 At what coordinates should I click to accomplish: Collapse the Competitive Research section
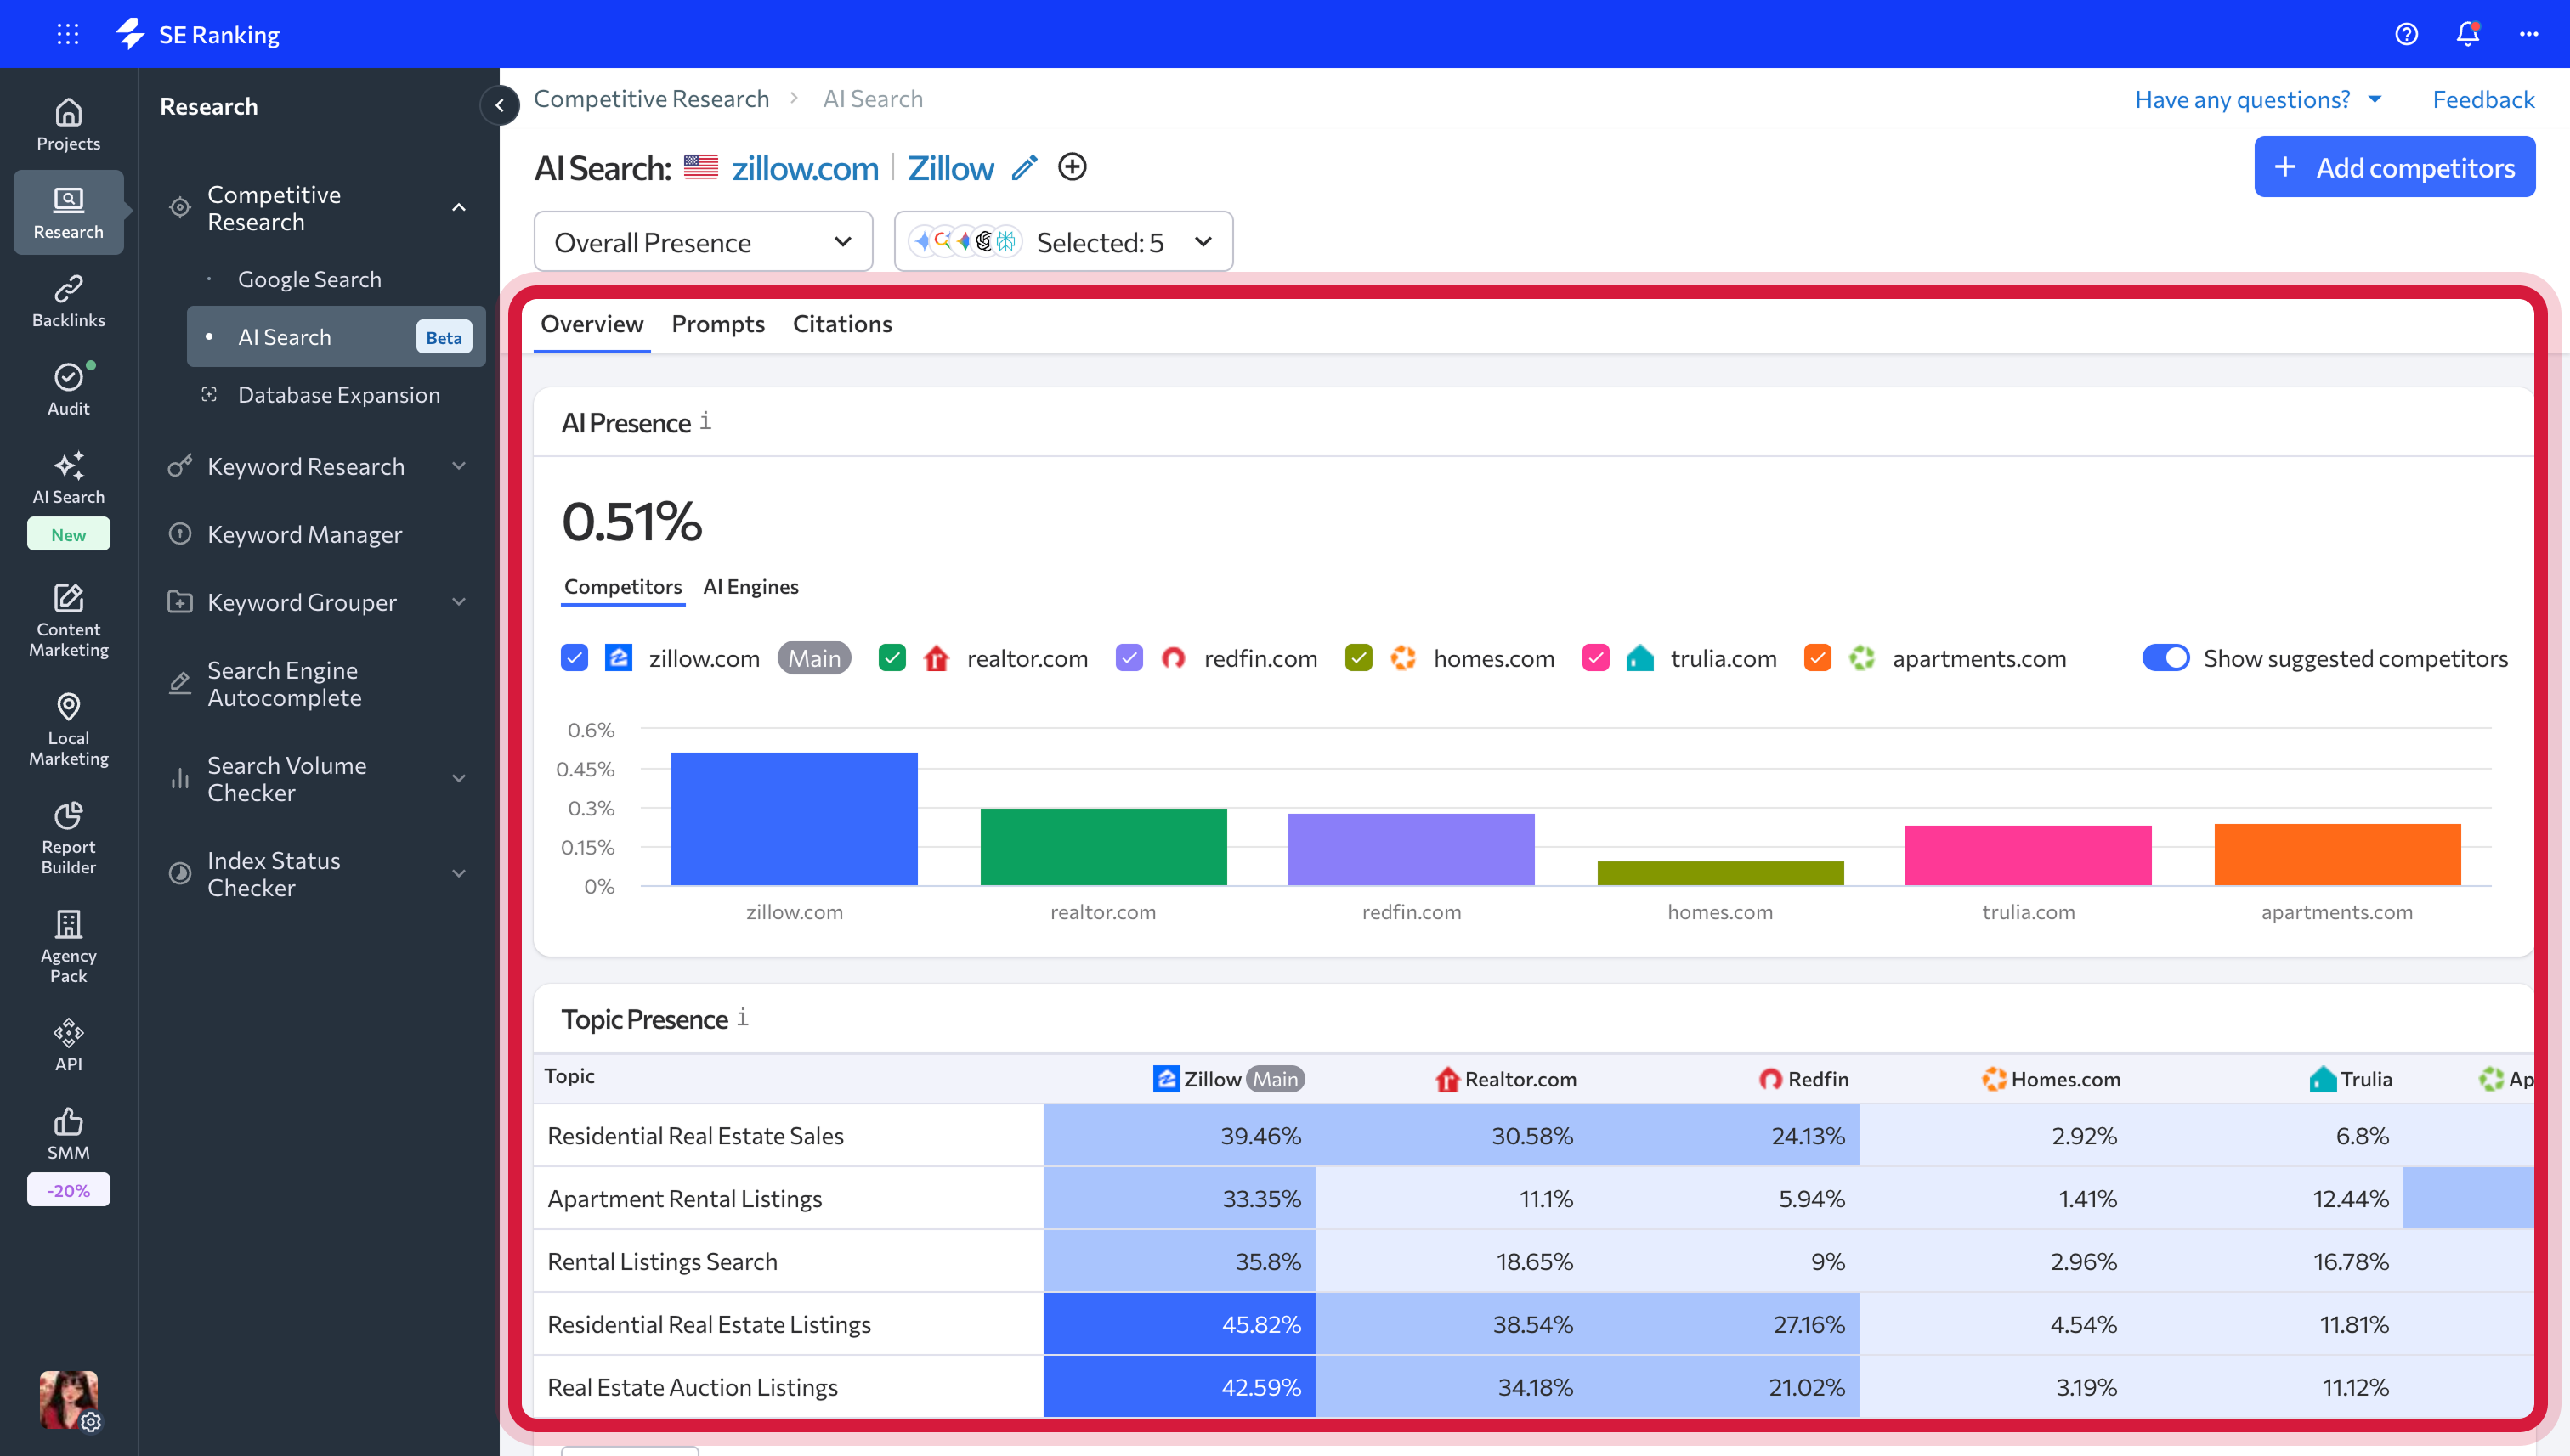click(459, 208)
